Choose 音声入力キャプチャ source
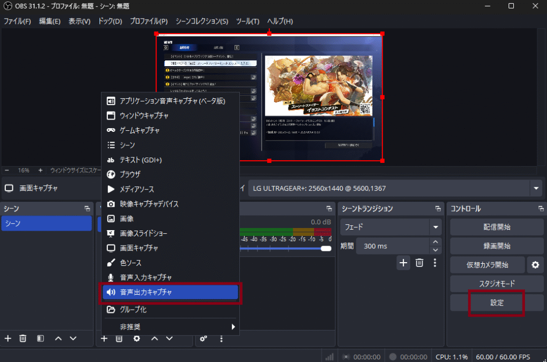This screenshot has height=362, width=547. coord(170,277)
